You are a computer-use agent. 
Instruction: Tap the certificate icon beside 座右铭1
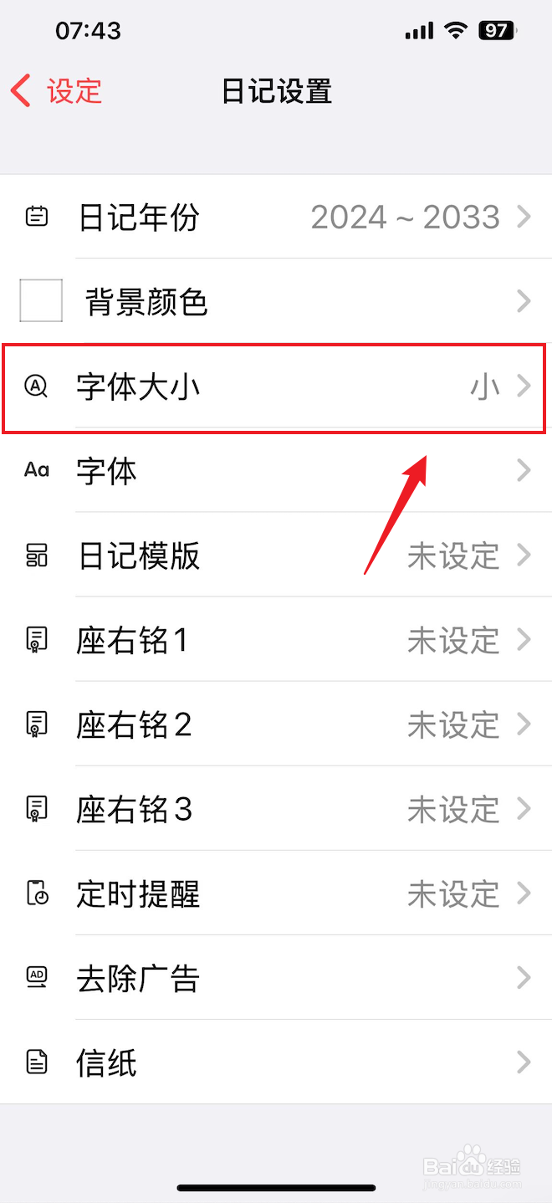tap(36, 640)
